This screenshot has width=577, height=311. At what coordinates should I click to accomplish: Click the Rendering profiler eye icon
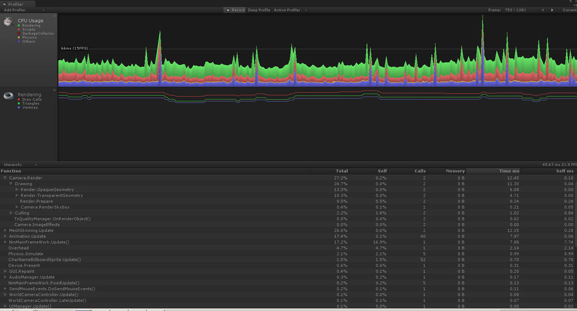click(8, 96)
